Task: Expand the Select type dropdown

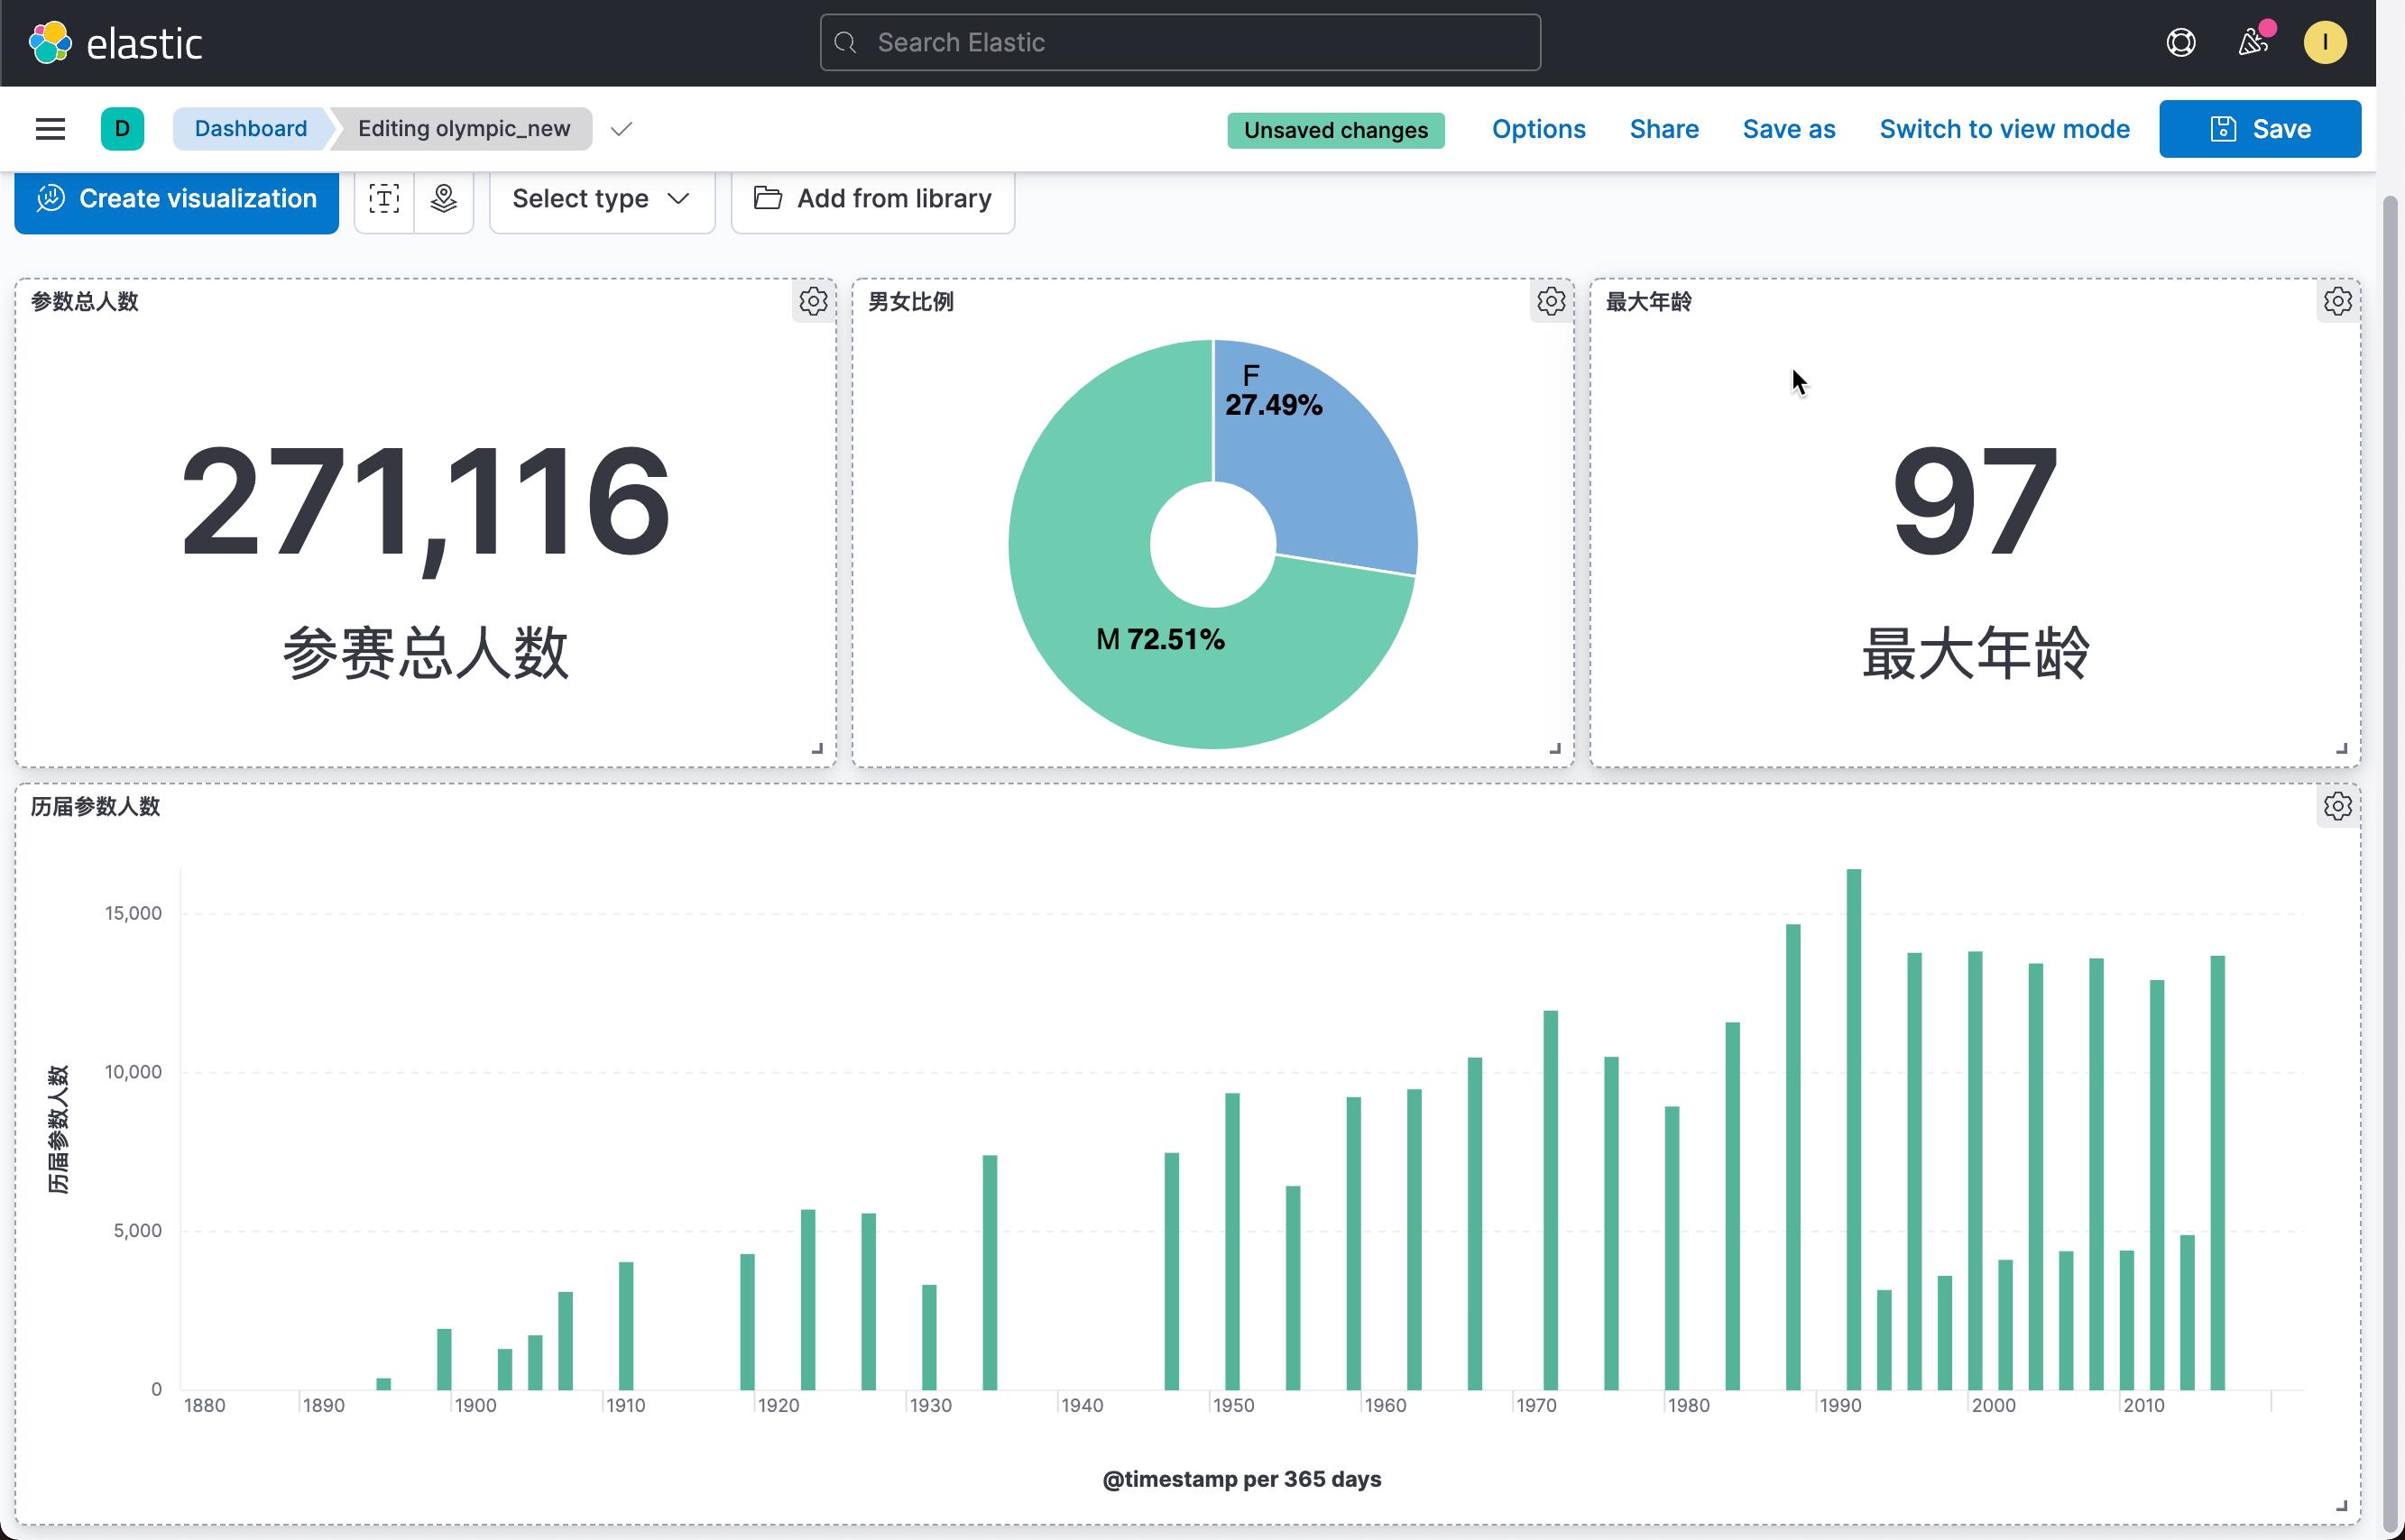Action: (603, 199)
